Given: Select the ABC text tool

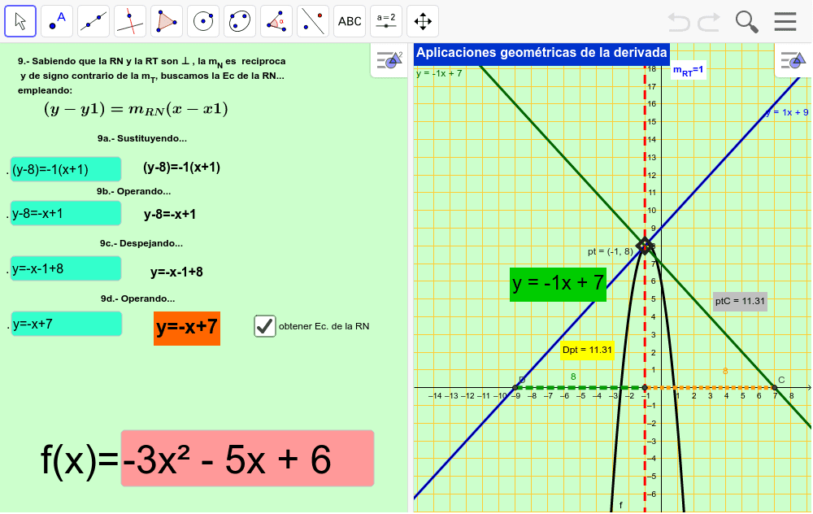Looking at the screenshot, I should 350,21.
